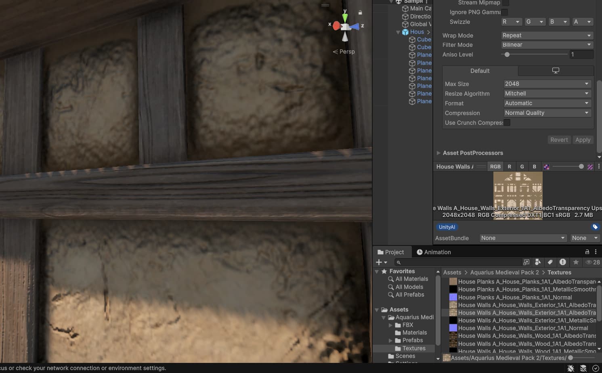
Task: Select the bug debugger icon in status bar
Action: click(x=571, y=368)
